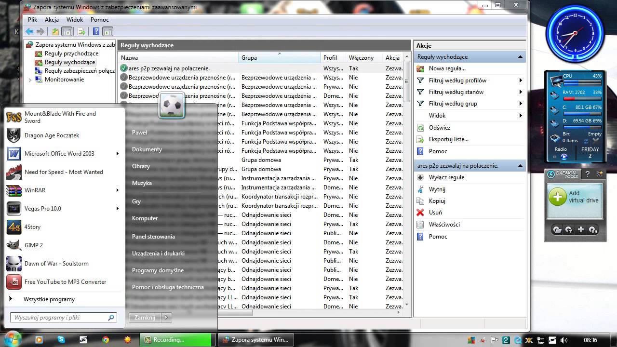617x347 pixels.
Task: Click the Windows Start orb
Action: [x=12, y=339]
